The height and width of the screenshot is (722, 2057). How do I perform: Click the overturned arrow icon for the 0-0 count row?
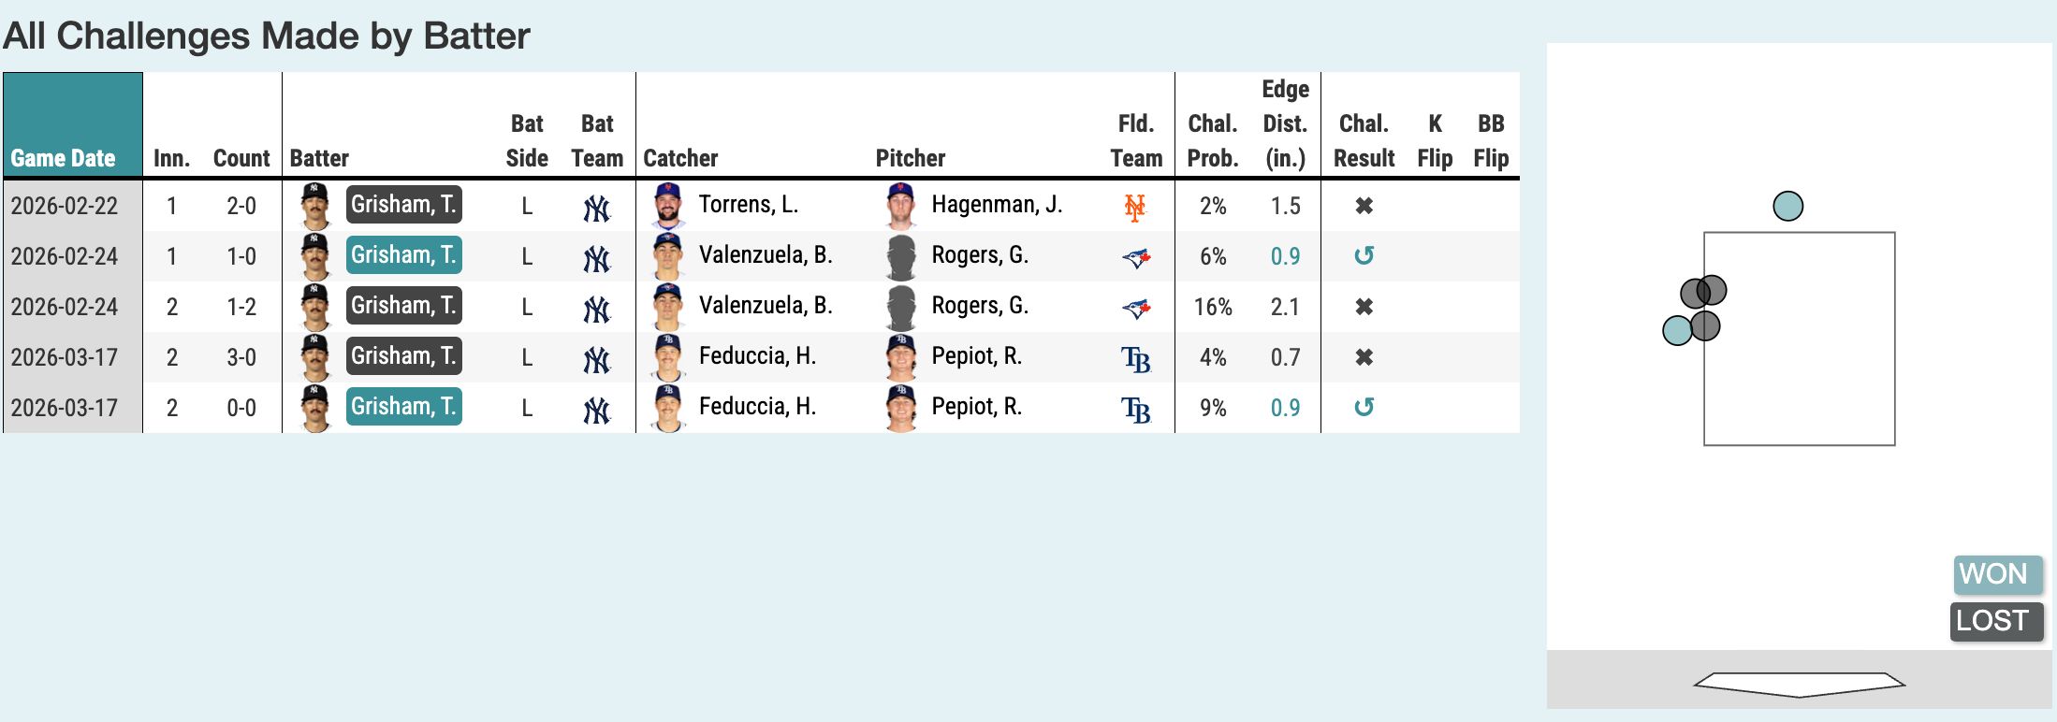[1364, 408]
